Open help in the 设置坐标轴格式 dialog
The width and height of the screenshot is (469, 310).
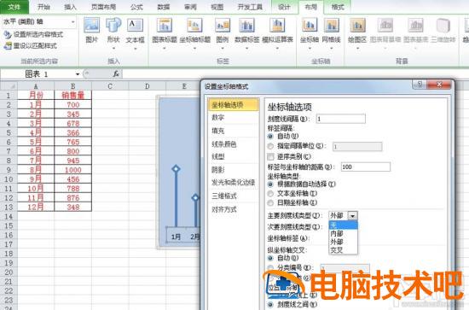coord(420,85)
